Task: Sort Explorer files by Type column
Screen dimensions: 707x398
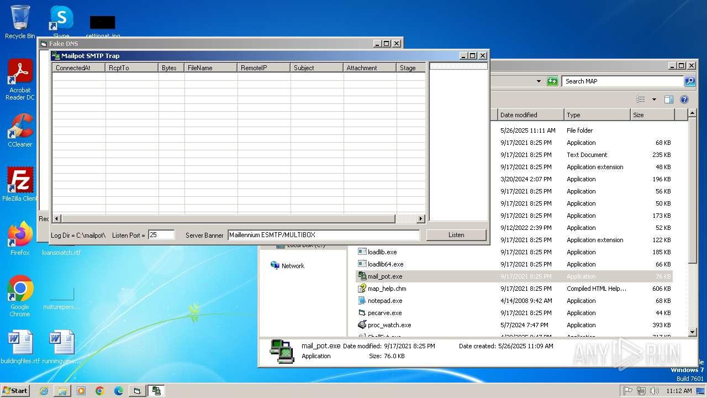Action: coord(597,115)
